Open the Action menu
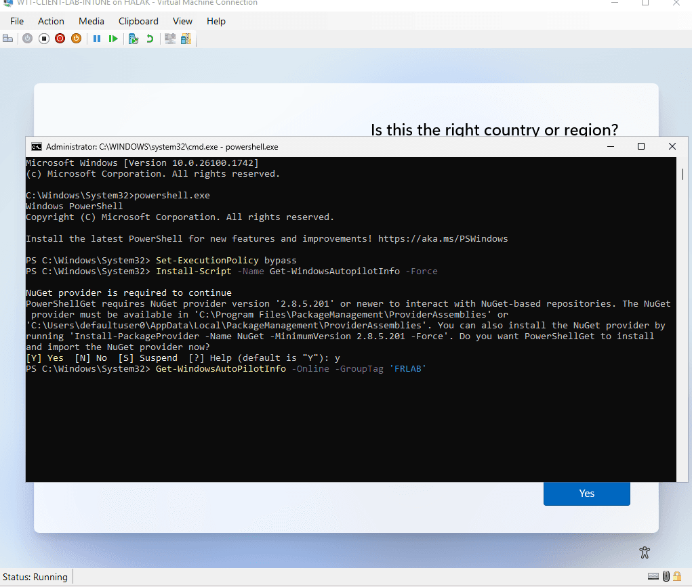This screenshot has height=587, width=692. (51, 21)
